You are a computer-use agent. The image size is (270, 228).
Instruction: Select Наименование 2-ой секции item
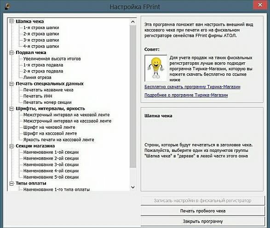tap(51, 158)
